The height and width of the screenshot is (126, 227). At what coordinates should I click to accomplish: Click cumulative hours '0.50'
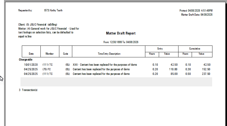coord(188,74)
